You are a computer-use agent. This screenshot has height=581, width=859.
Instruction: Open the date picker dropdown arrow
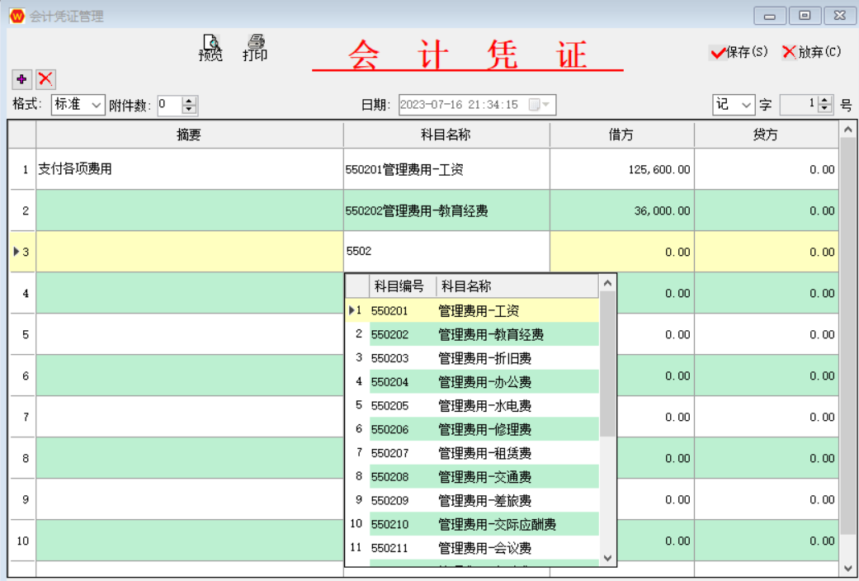coord(545,105)
